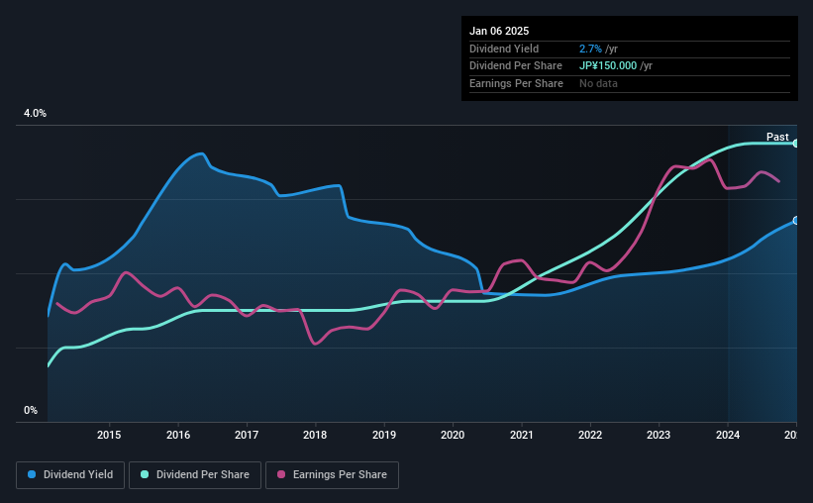Click the 2021 x-axis label
The image size is (813, 503).
522,435
